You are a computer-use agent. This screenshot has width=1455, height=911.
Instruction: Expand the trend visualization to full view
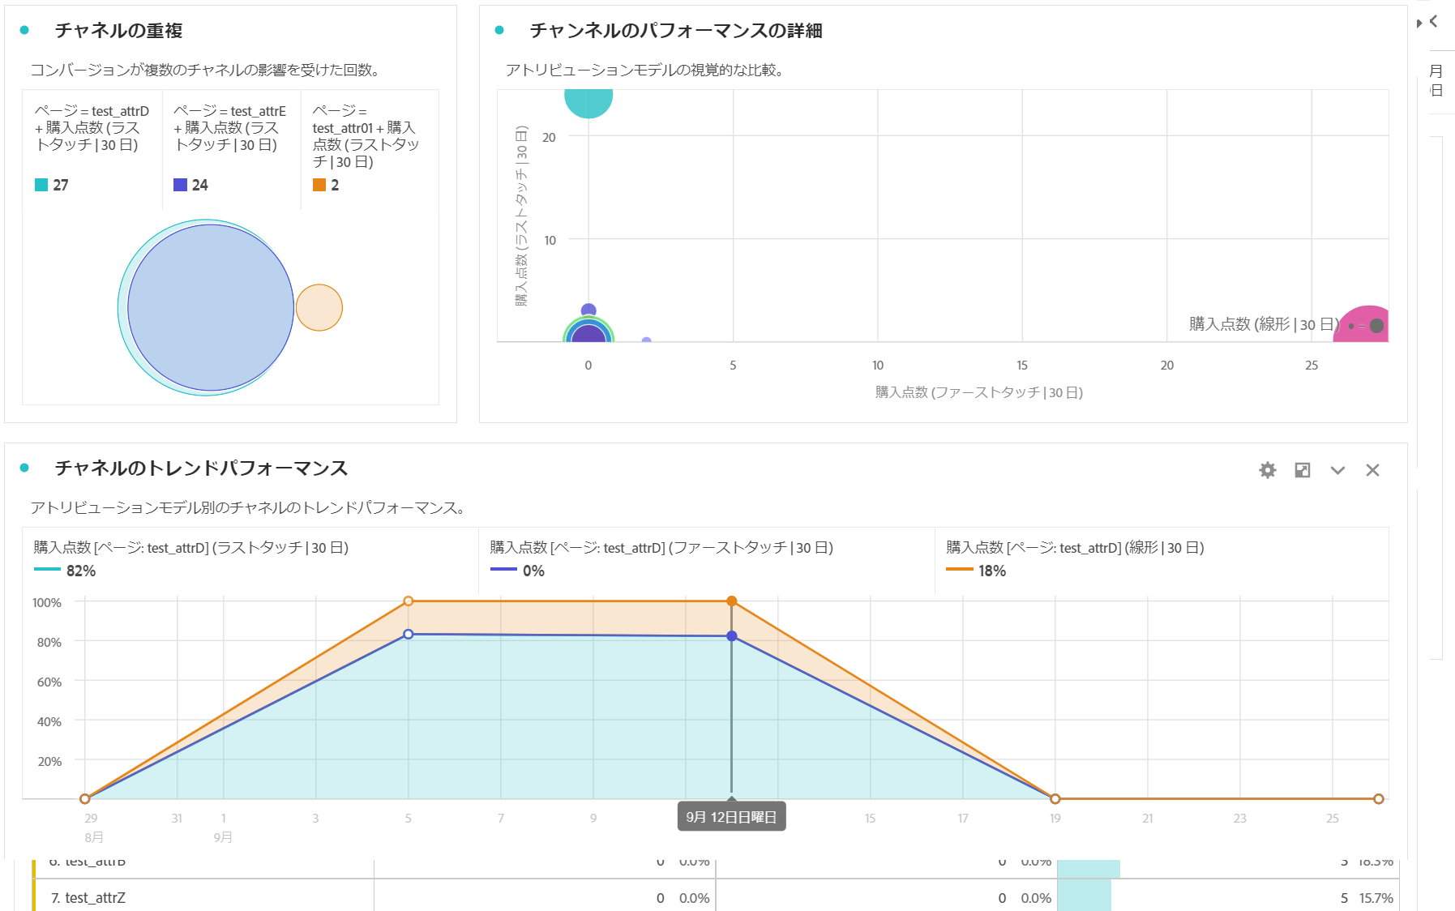click(x=1303, y=470)
